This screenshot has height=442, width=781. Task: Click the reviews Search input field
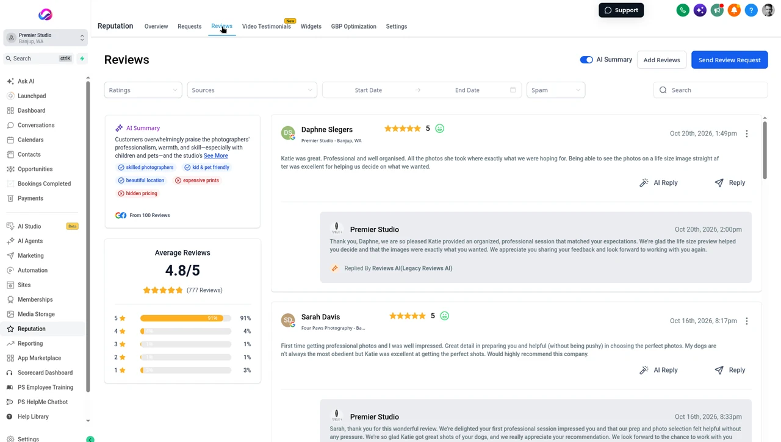click(x=710, y=90)
